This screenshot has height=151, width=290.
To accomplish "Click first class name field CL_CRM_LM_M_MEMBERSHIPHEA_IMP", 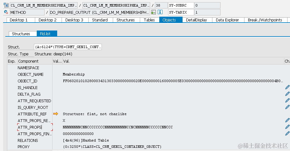I will tap(44, 5).
